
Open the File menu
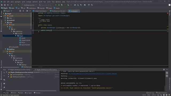point(5,2)
